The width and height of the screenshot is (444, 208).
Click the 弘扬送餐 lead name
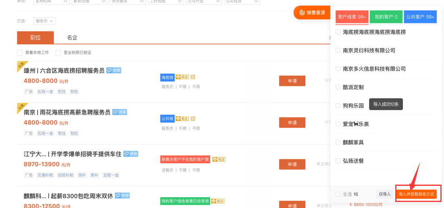pyautogui.click(x=353, y=161)
